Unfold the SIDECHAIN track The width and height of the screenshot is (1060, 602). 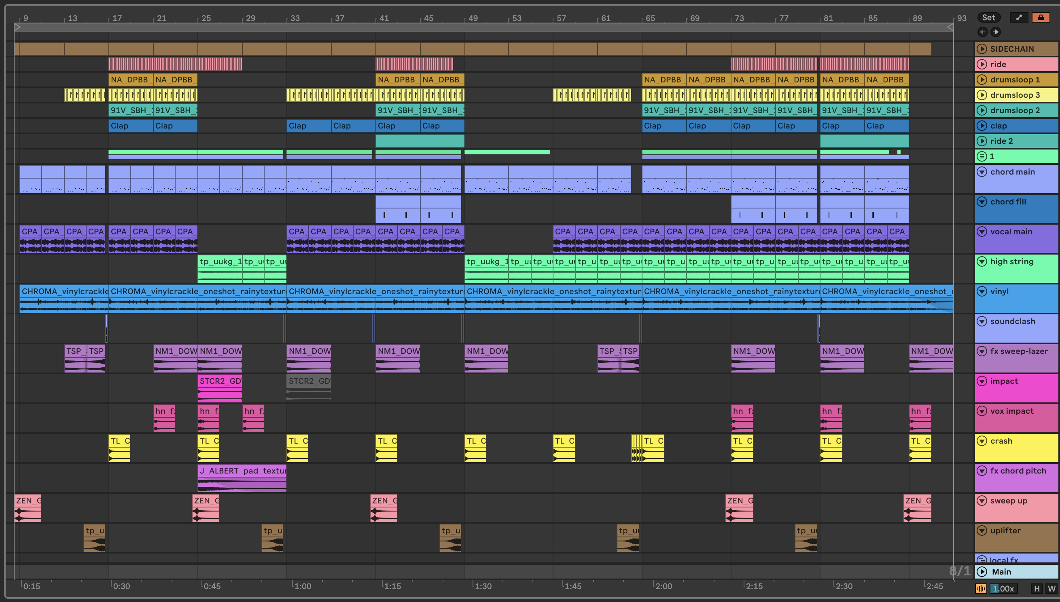[982, 49]
